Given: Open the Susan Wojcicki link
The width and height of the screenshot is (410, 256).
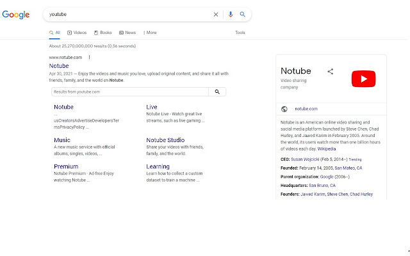Looking at the screenshot, I should [x=305, y=159].
